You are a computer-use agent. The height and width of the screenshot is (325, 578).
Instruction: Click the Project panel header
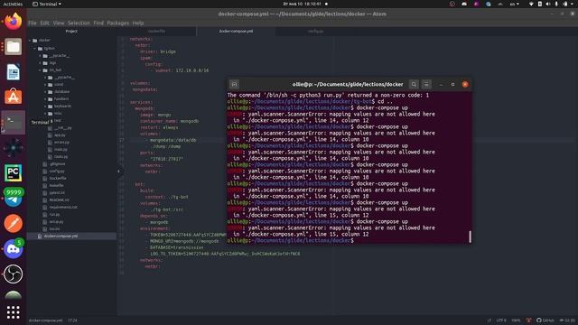(x=71, y=32)
